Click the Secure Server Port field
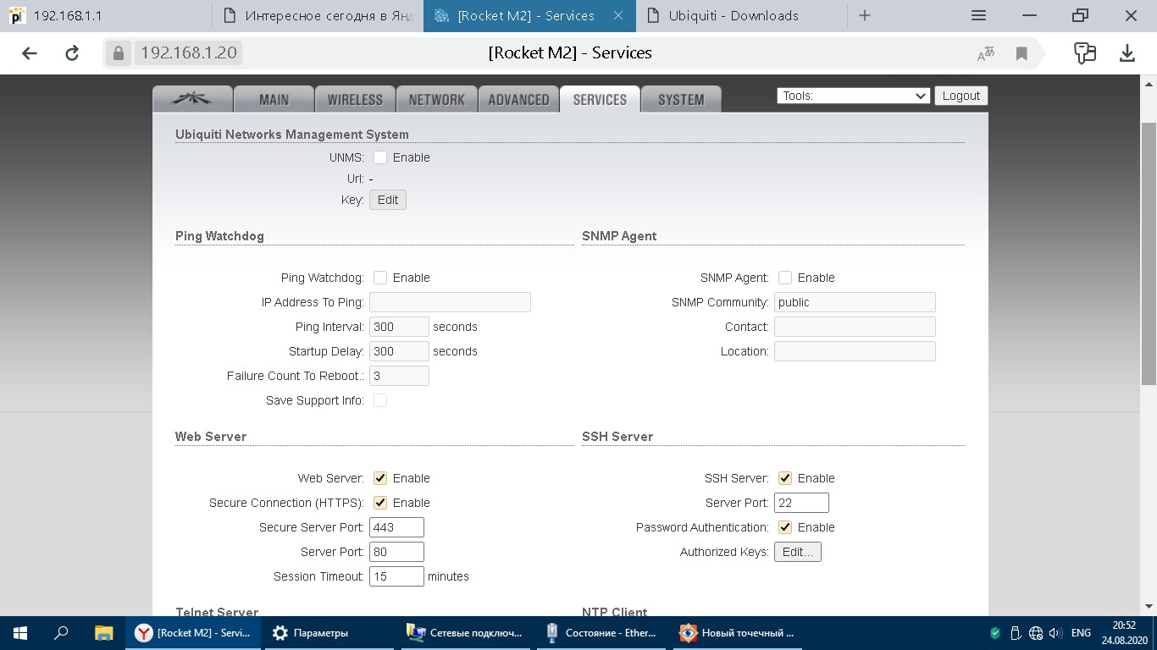The width and height of the screenshot is (1157, 650). pos(396,527)
